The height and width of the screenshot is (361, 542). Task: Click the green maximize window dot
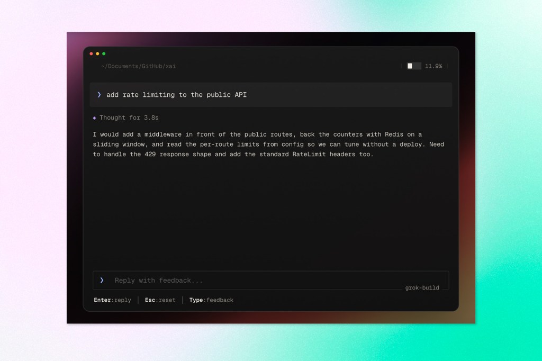104,53
